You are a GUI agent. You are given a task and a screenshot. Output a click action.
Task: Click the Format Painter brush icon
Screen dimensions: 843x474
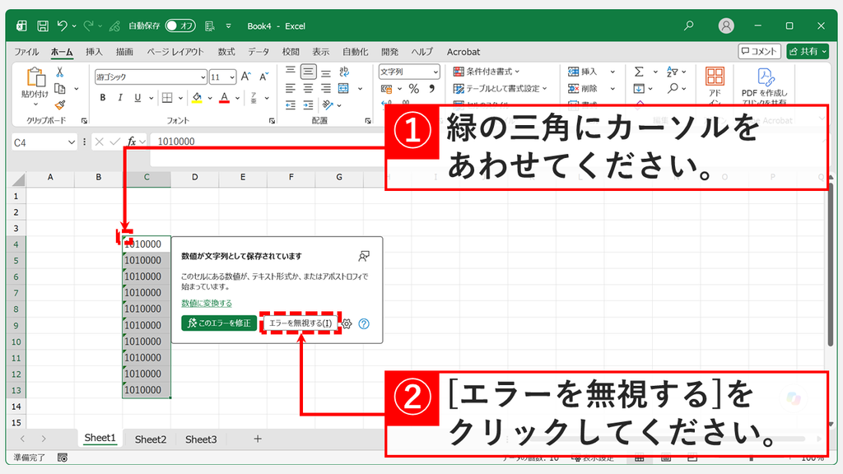[x=59, y=105]
